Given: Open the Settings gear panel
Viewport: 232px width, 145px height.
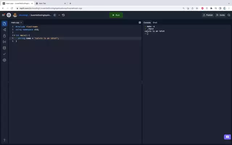Looking at the screenshot, I should [x=4, y=60].
